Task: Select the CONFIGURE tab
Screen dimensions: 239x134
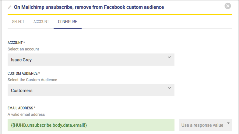Action: coord(68,22)
